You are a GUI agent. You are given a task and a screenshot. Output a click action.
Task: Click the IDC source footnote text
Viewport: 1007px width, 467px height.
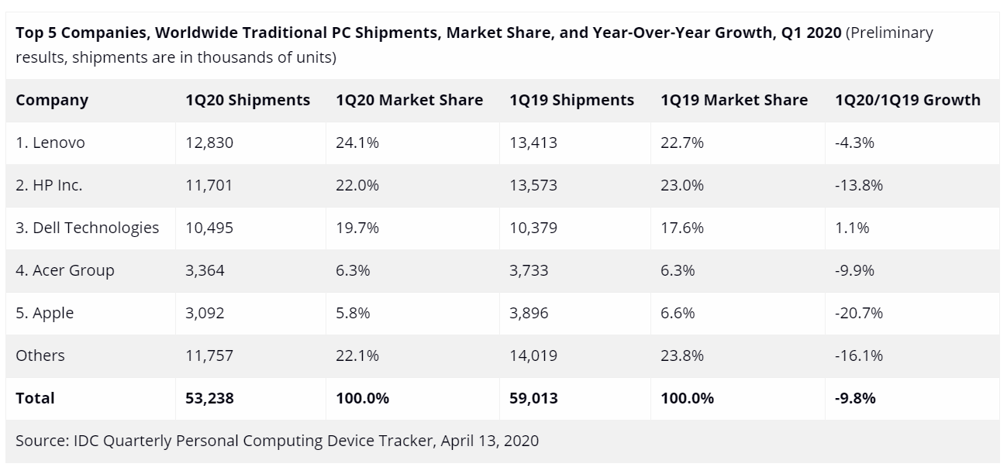tap(277, 441)
